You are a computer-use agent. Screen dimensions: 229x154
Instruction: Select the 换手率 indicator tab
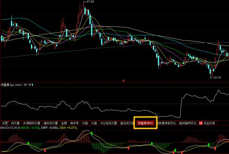[74, 123]
